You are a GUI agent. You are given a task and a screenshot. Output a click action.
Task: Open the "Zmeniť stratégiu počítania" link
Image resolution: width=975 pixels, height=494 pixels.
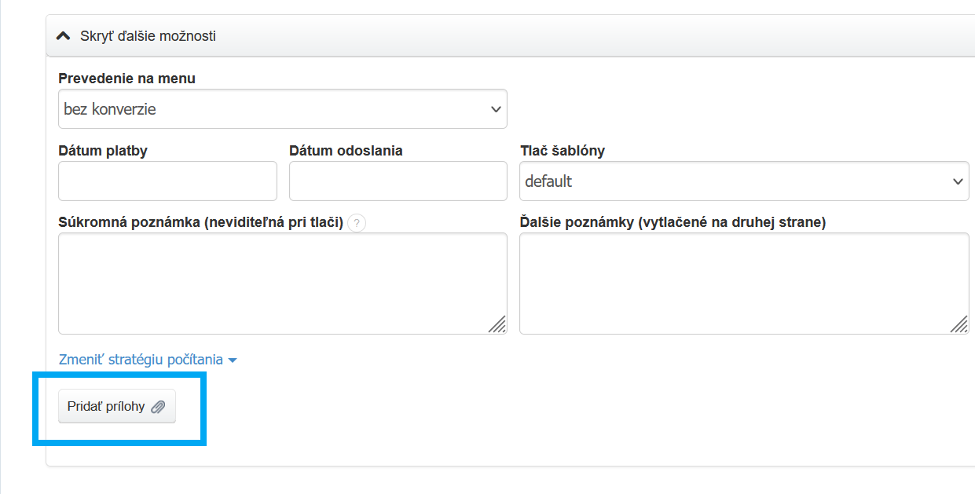[x=141, y=360]
